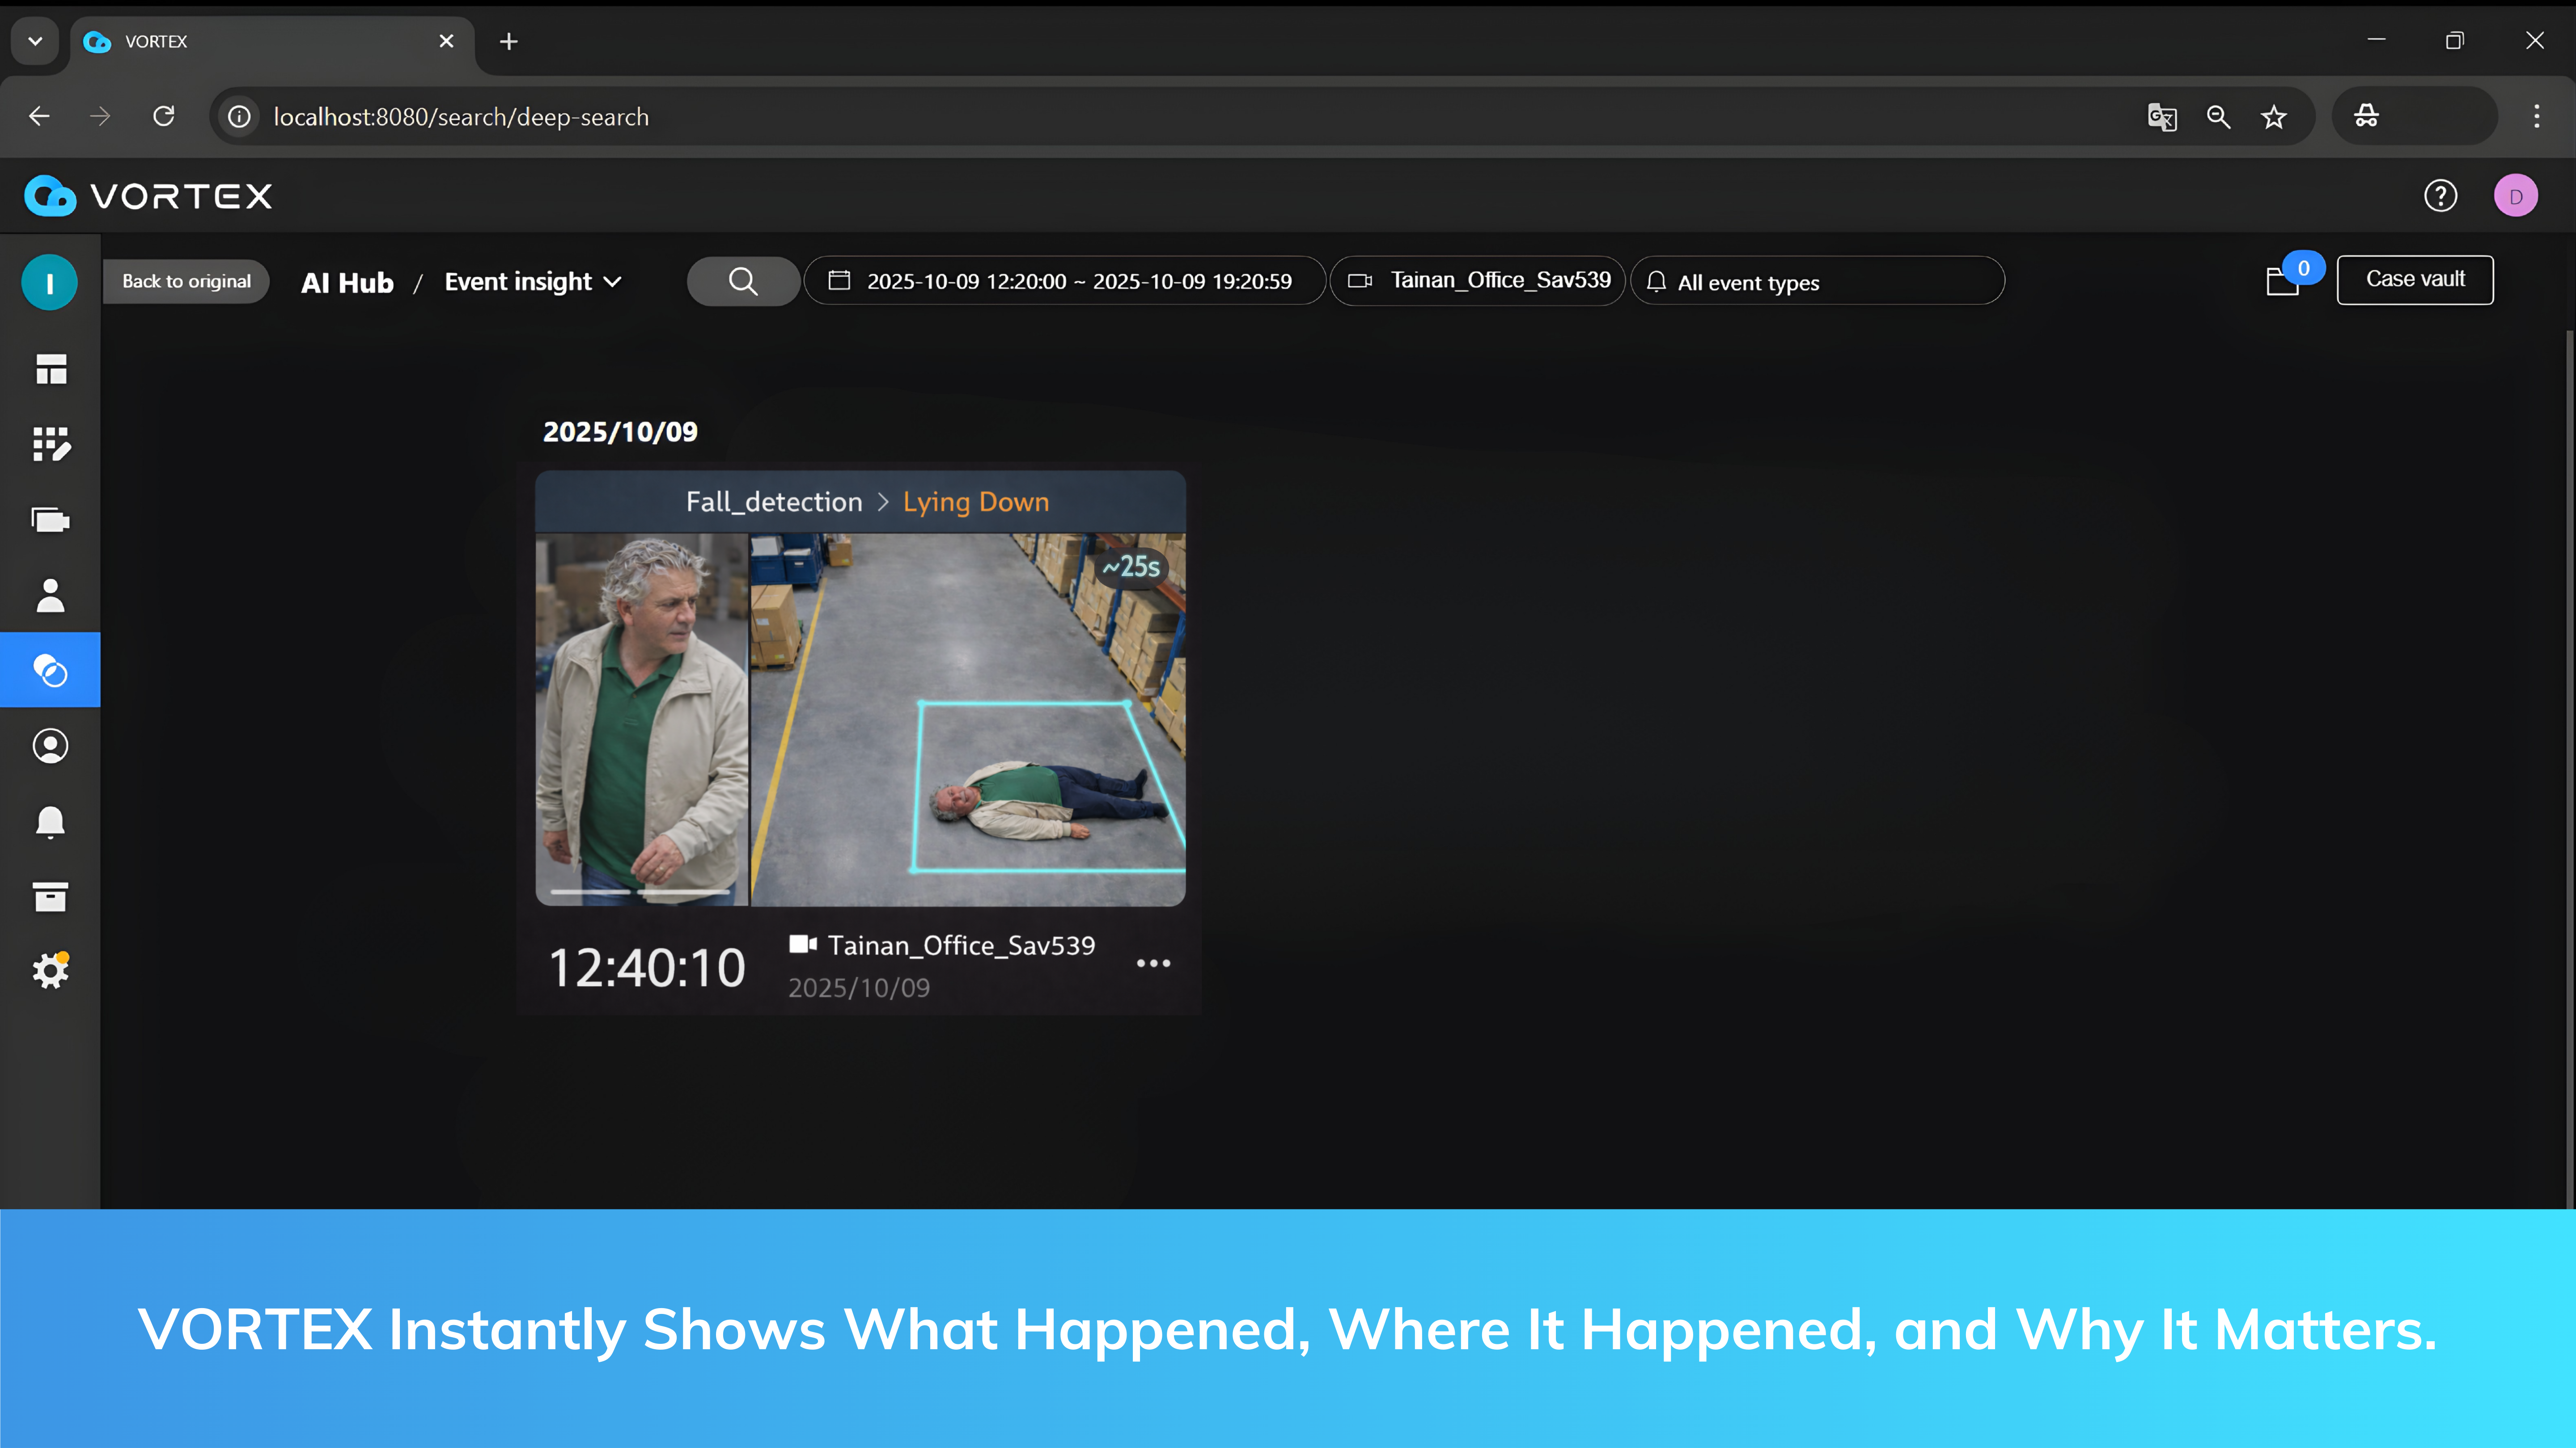
Task: Open the event card three-dot menu
Action: 1153,964
